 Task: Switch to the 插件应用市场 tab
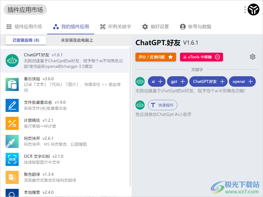(24, 27)
